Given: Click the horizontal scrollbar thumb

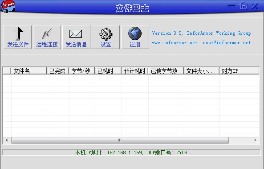Looking at the screenshot, I should tap(120, 140).
